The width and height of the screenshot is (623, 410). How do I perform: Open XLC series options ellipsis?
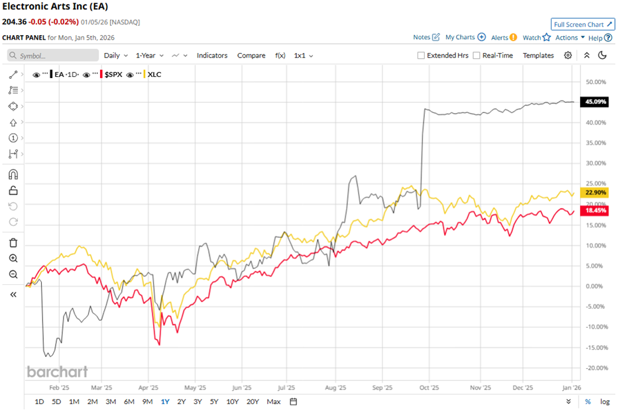(139, 74)
